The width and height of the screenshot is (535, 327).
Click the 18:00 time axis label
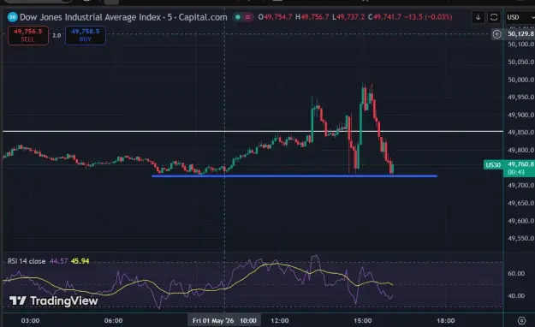pyautogui.click(x=446, y=320)
